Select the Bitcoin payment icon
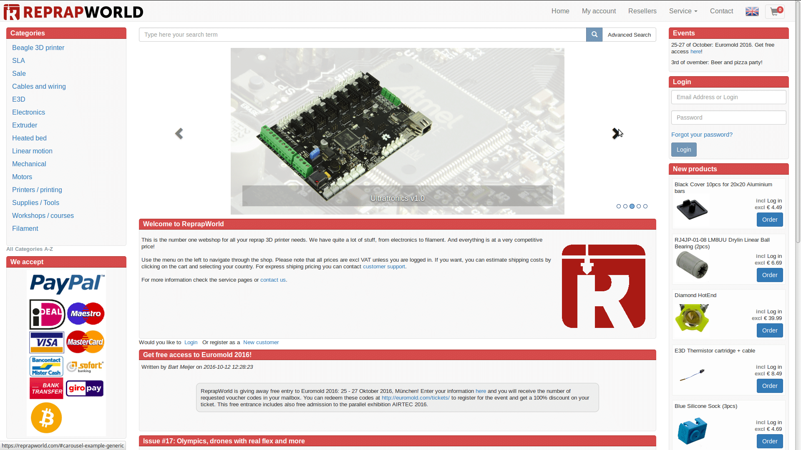Screen dimensions: 801x450 (x=46, y=417)
